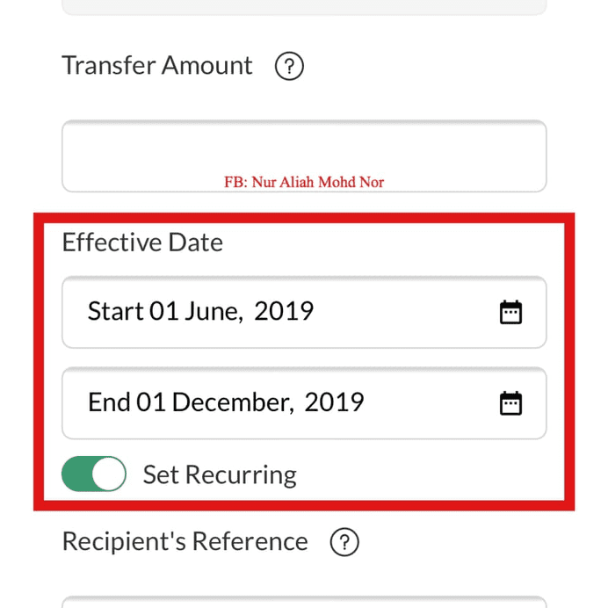Click the Transfer Amount help question mark

pyautogui.click(x=289, y=67)
